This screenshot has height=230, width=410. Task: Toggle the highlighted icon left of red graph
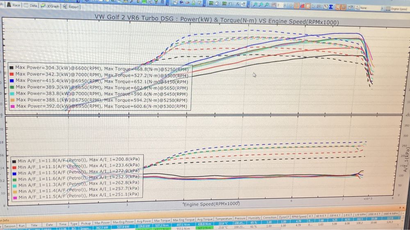(296, 6)
